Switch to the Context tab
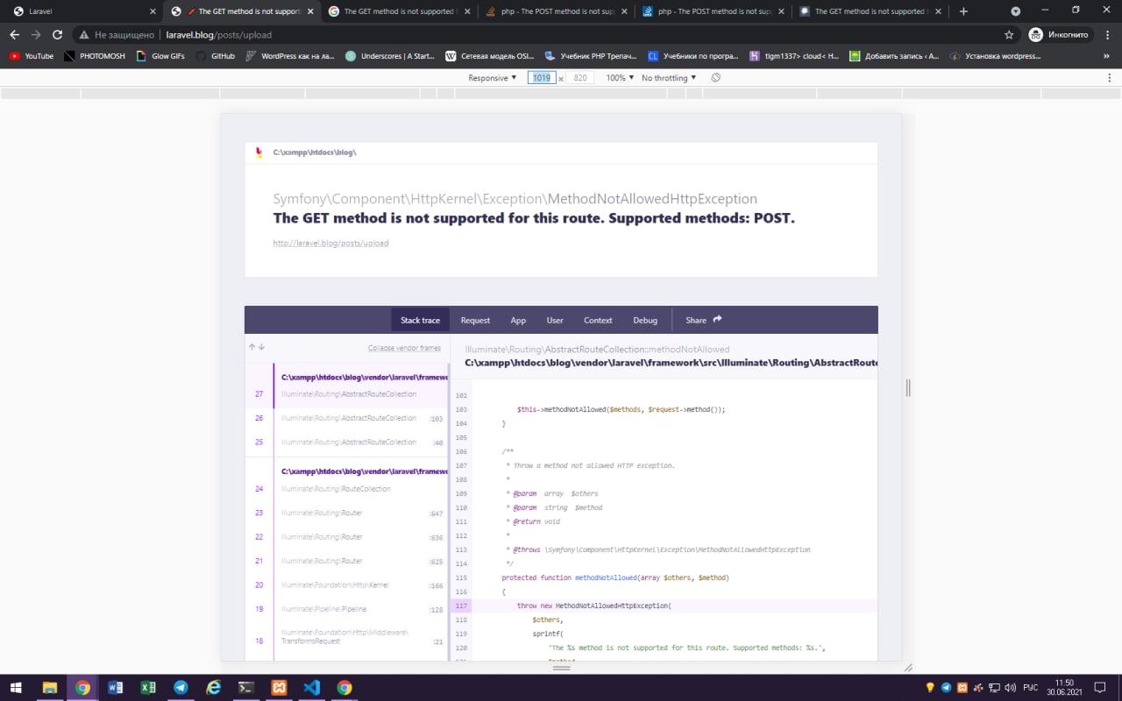The image size is (1122, 701). 598,320
